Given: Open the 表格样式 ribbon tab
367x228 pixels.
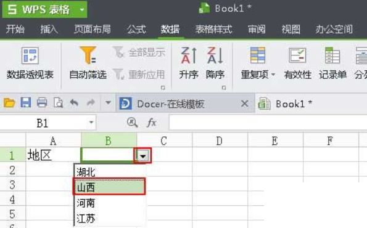Looking at the screenshot, I should (213, 30).
